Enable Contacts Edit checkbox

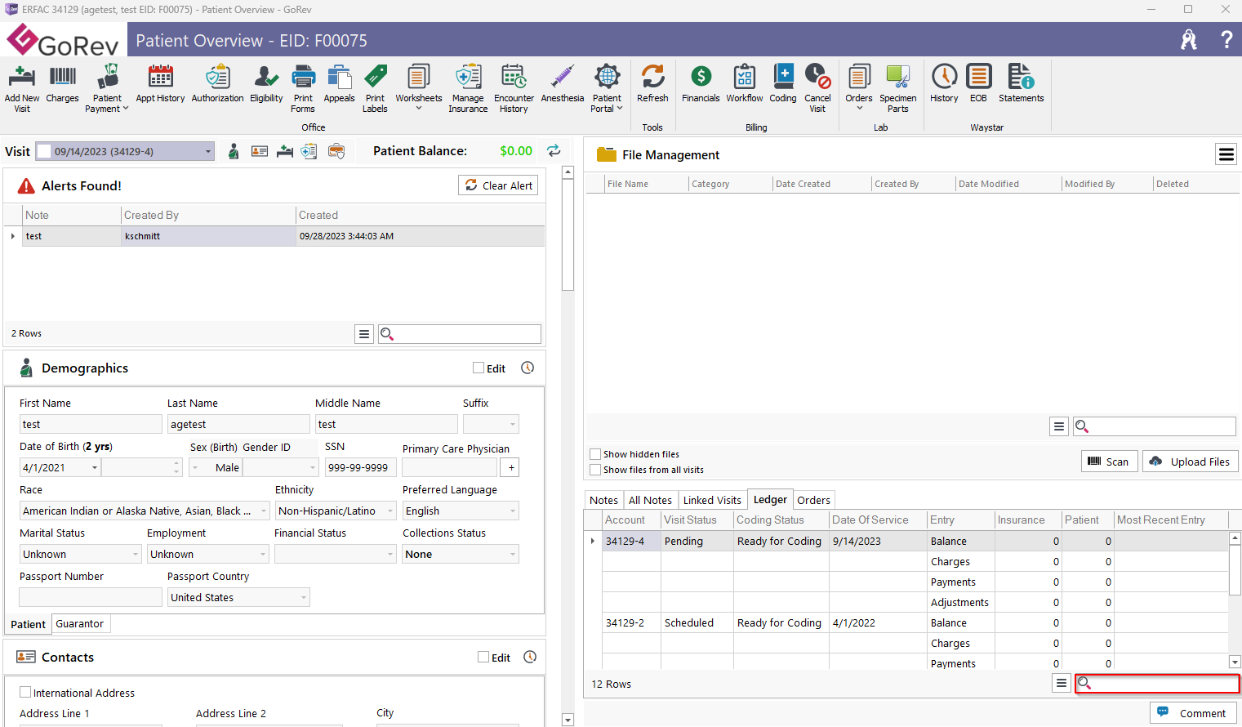(483, 657)
